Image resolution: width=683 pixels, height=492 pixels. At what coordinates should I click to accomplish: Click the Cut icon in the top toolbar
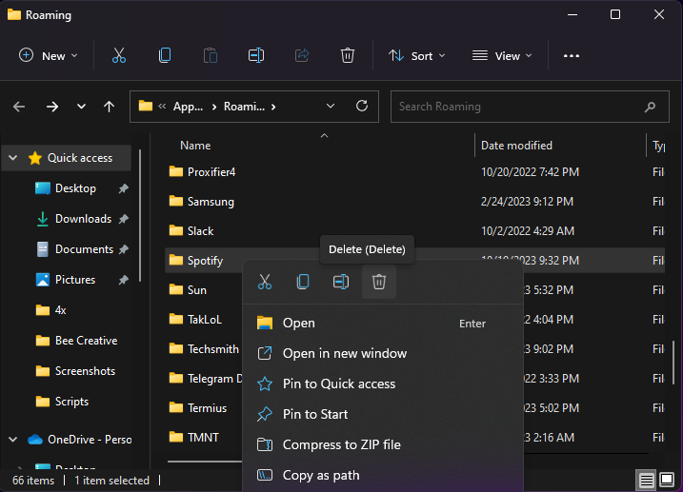[119, 56]
